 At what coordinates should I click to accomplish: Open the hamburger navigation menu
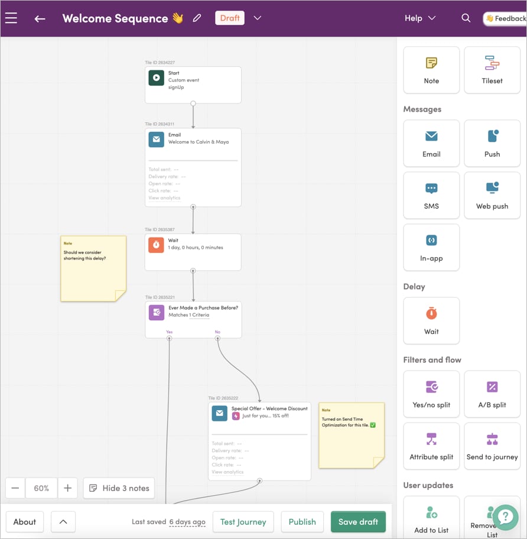point(11,18)
